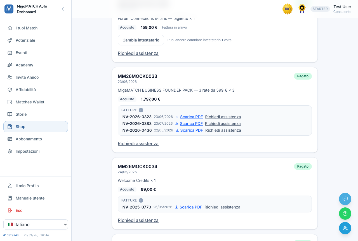This screenshot has height=241, width=358.
Task: Click Richiedi assistenza below MM26MOCK0033 invoices box
Action: point(138,143)
